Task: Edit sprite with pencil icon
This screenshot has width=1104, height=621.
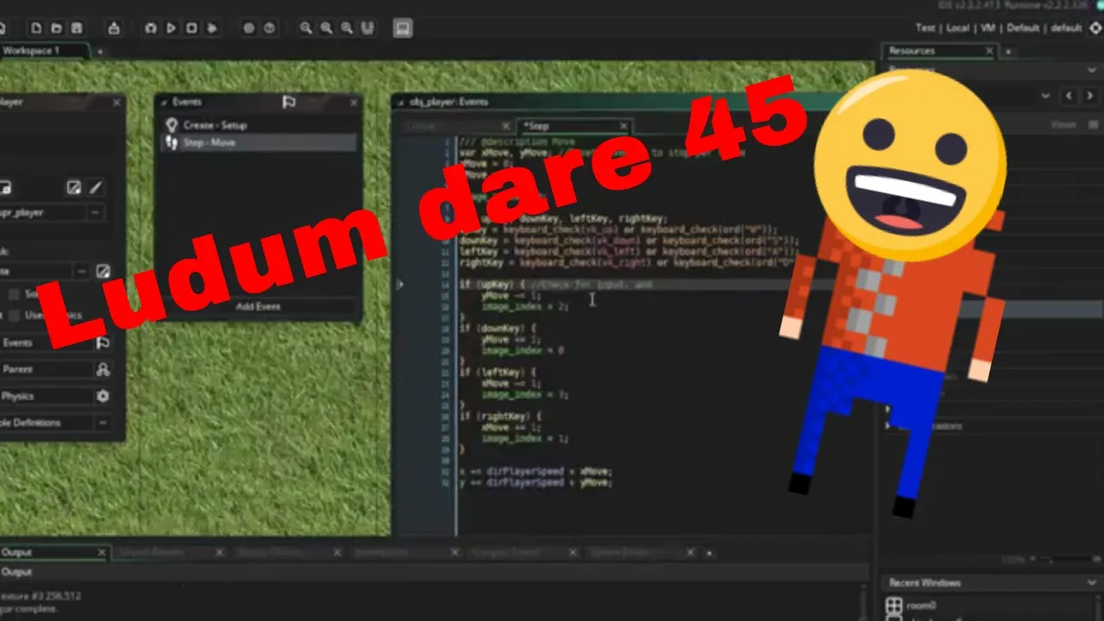Action: 96,187
